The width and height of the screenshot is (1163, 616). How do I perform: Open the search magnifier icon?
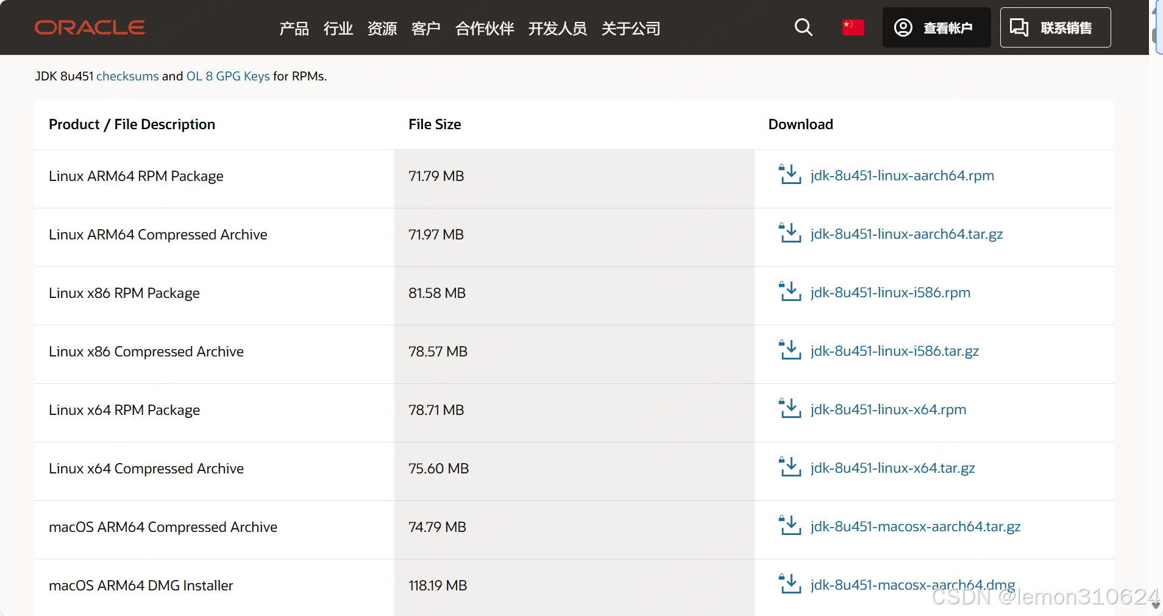[803, 27]
